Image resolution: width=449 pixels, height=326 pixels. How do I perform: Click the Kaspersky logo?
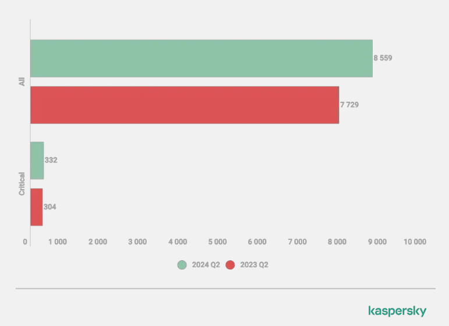click(397, 311)
